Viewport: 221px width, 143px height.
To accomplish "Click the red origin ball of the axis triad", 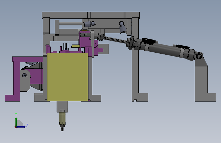I will 16,127.
